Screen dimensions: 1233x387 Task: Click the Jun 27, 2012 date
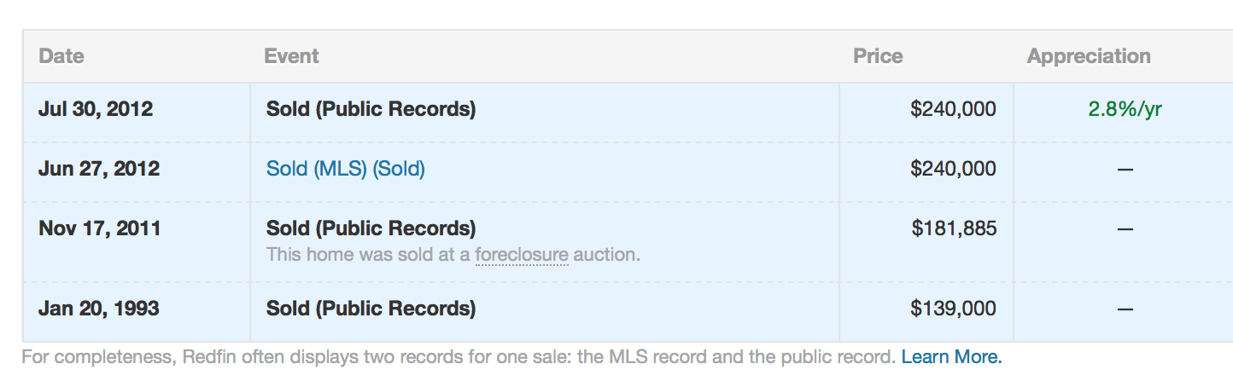(99, 169)
